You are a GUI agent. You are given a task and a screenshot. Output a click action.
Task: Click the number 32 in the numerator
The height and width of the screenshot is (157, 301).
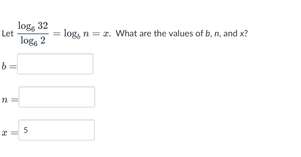point(43,25)
